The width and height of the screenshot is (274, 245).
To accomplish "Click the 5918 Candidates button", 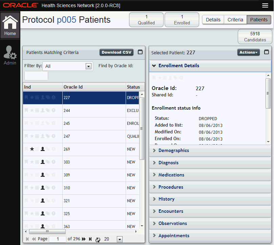I will (255, 37).
